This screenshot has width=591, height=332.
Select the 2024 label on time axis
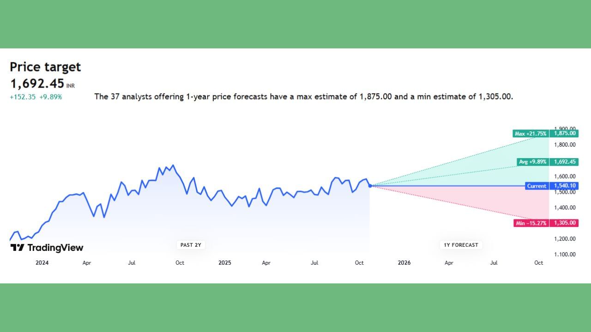tap(42, 263)
